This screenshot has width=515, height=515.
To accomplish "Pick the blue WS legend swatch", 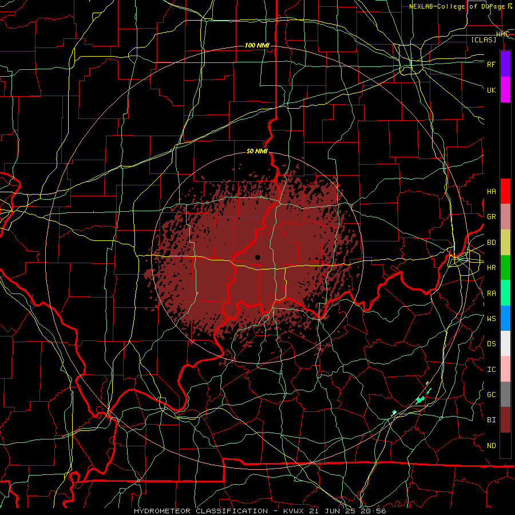I will [505, 318].
